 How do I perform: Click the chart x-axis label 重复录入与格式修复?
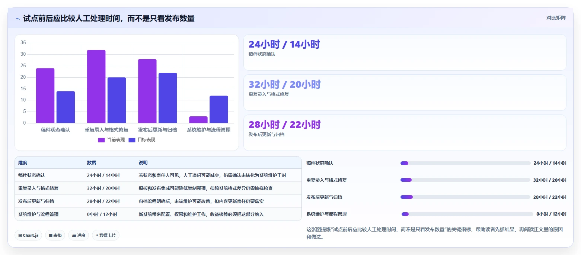(x=106, y=130)
